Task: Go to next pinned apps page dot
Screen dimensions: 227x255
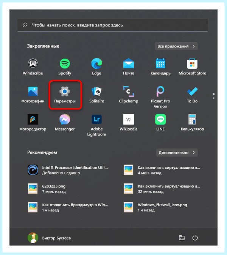Action: pos(214,98)
